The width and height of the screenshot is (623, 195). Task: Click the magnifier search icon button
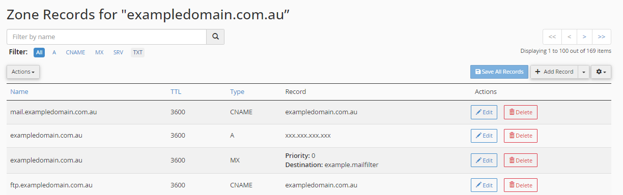tap(215, 37)
